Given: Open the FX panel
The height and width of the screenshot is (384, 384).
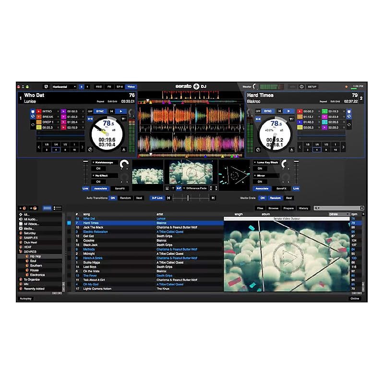Looking at the screenshot, I should (x=109, y=86).
